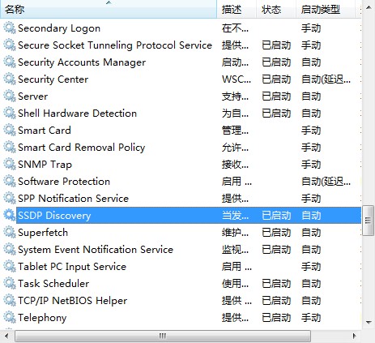Select the TCP/IP NetBIOS Helper service
Viewport: 375px width, 343px height.
pyautogui.click(x=181, y=301)
